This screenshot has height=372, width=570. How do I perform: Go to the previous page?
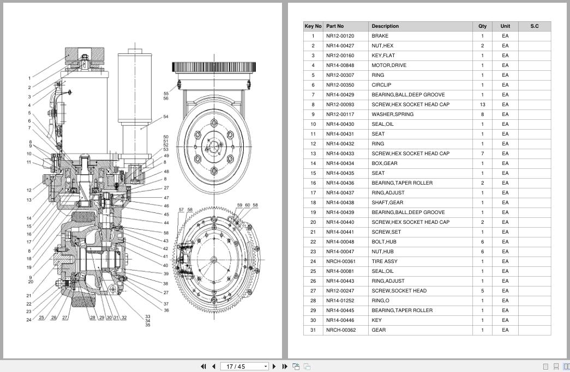(x=214, y=367)
